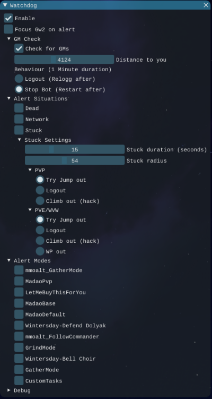Select Logout (Relogg after) behaviour
The height and width of the screenshot is (399, 212).
(x=19, y=79)
